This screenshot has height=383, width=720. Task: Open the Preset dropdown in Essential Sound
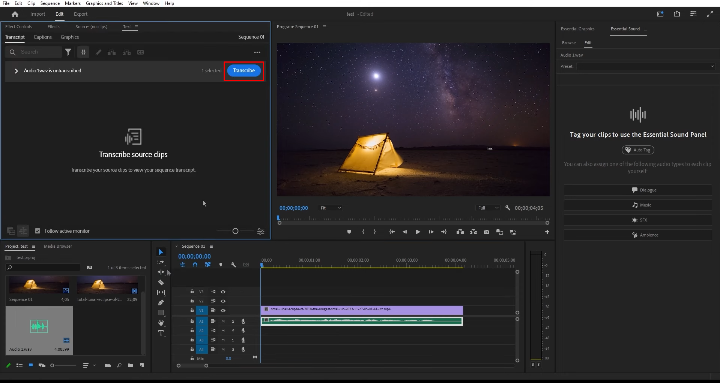(x=646, y=66)
